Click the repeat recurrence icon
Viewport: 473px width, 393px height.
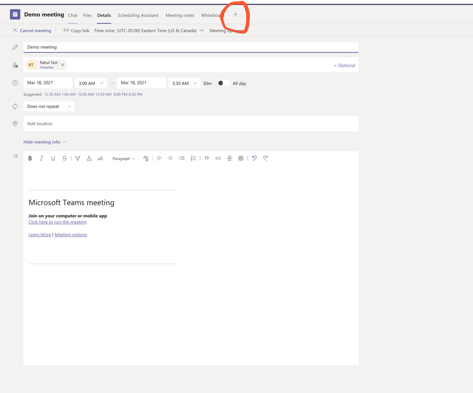(15, 106)
